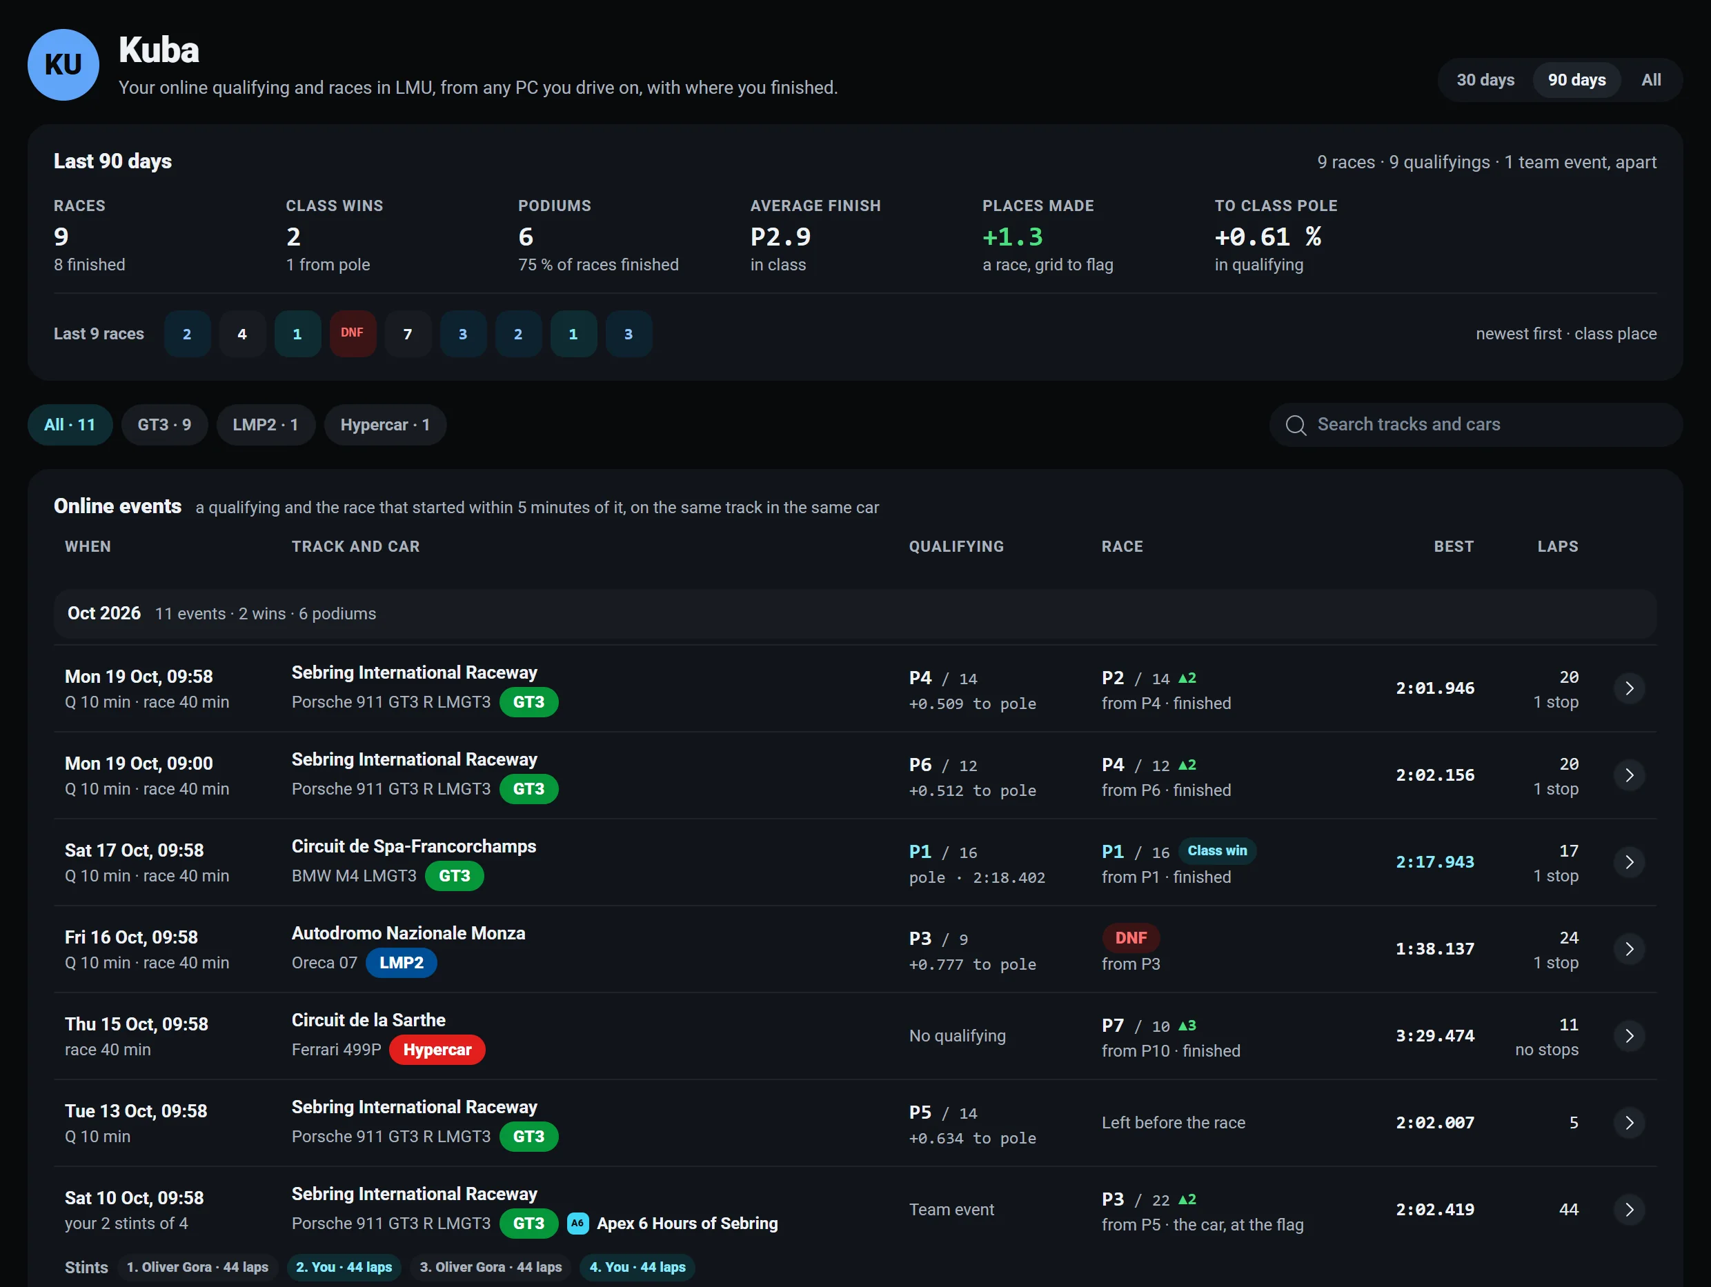1711x1287 pixels.
Task: Click the Class win badge
Action: click(x=1217, y=851)
